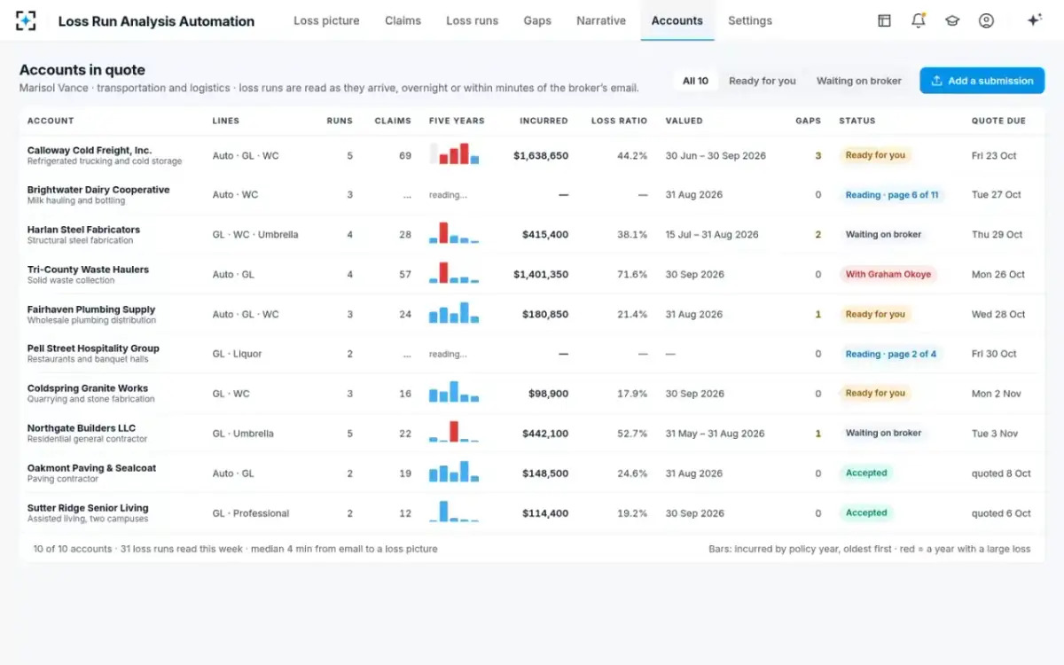Open the Loss runs tab
Image resolution: width=1064 pixels, height=665 pixels.
pyautogui.click(x=473, y=20)
